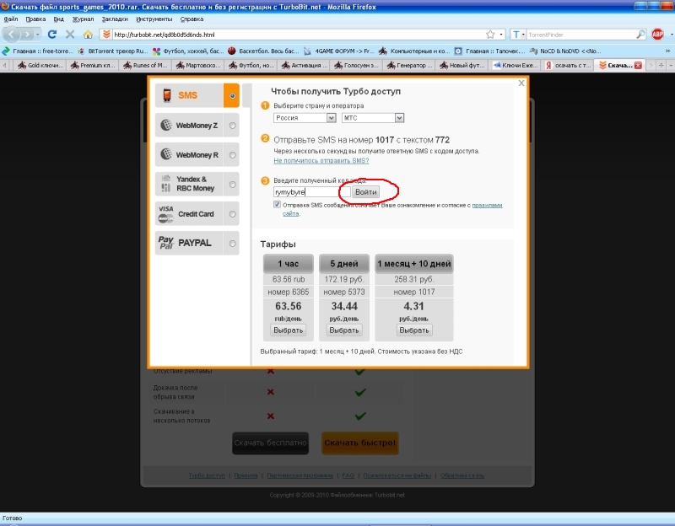Select the PAYPAL radio button

coord(233,244)
